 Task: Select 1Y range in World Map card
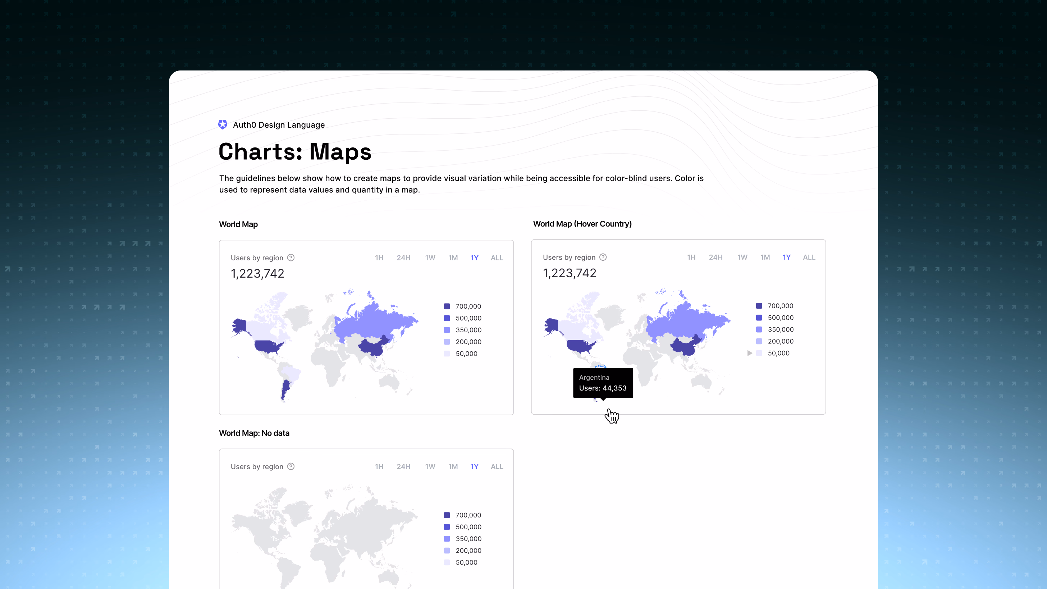[x=474, y=258]
